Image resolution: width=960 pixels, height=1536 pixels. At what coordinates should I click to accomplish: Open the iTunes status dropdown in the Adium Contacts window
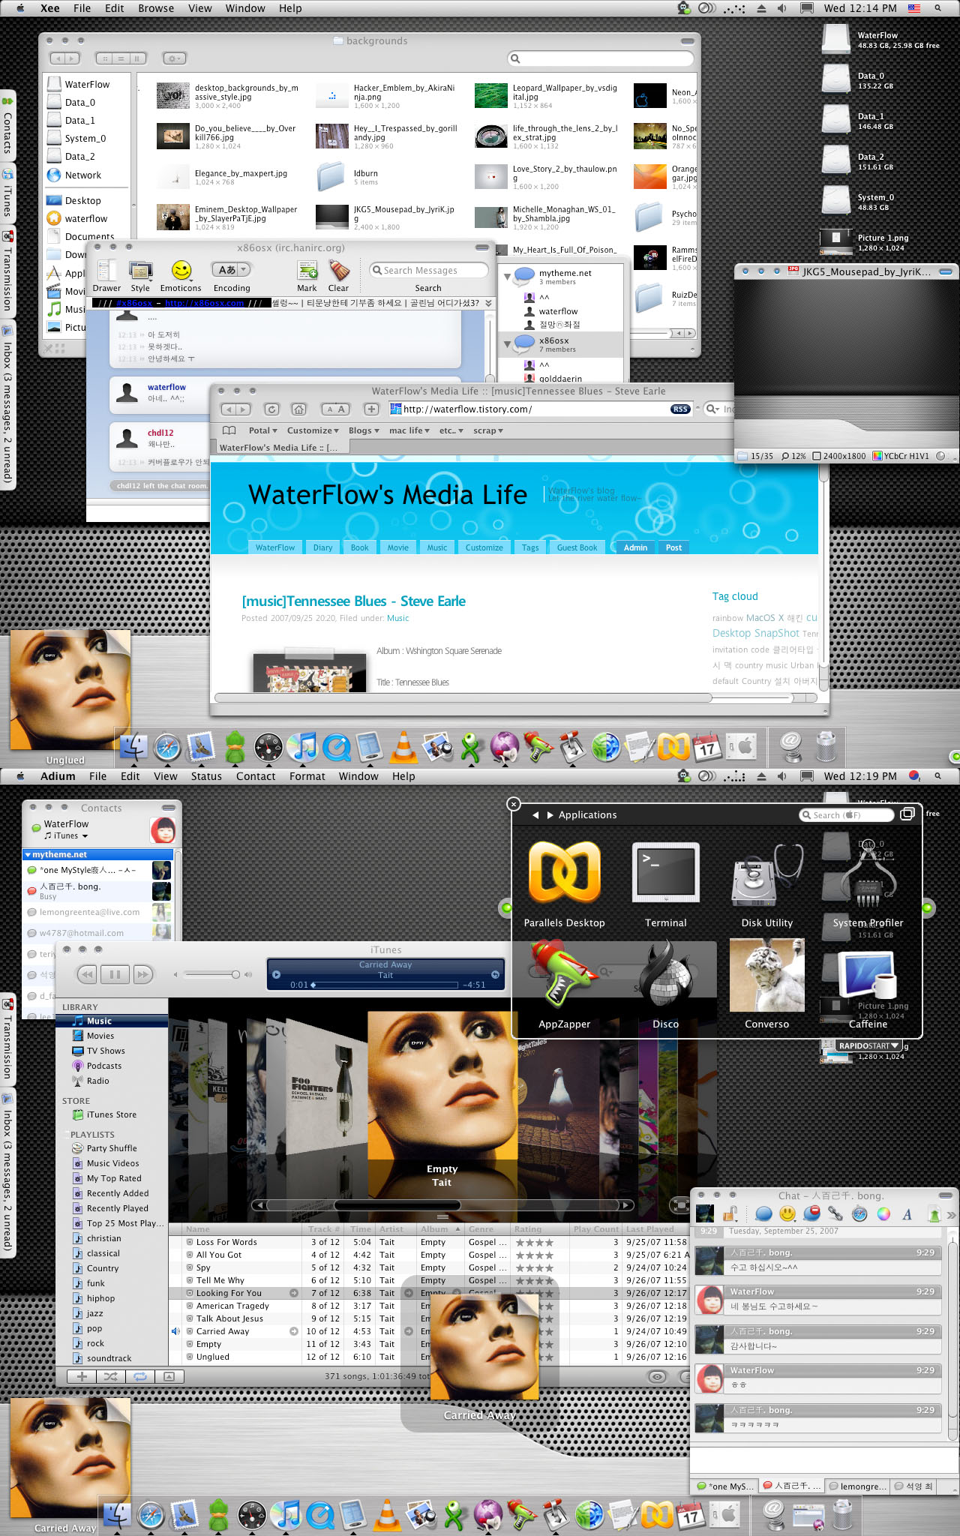(x=66, y=835)
